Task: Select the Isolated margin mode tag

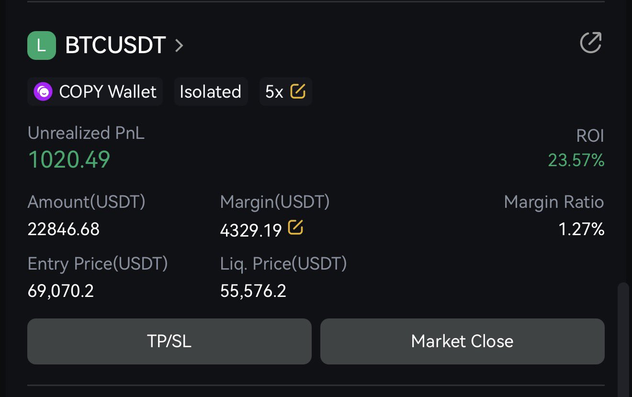Action: point(211,91)
